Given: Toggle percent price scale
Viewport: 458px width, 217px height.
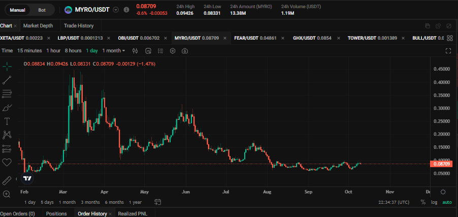Looking at the screenshot, I should [422, 202].
